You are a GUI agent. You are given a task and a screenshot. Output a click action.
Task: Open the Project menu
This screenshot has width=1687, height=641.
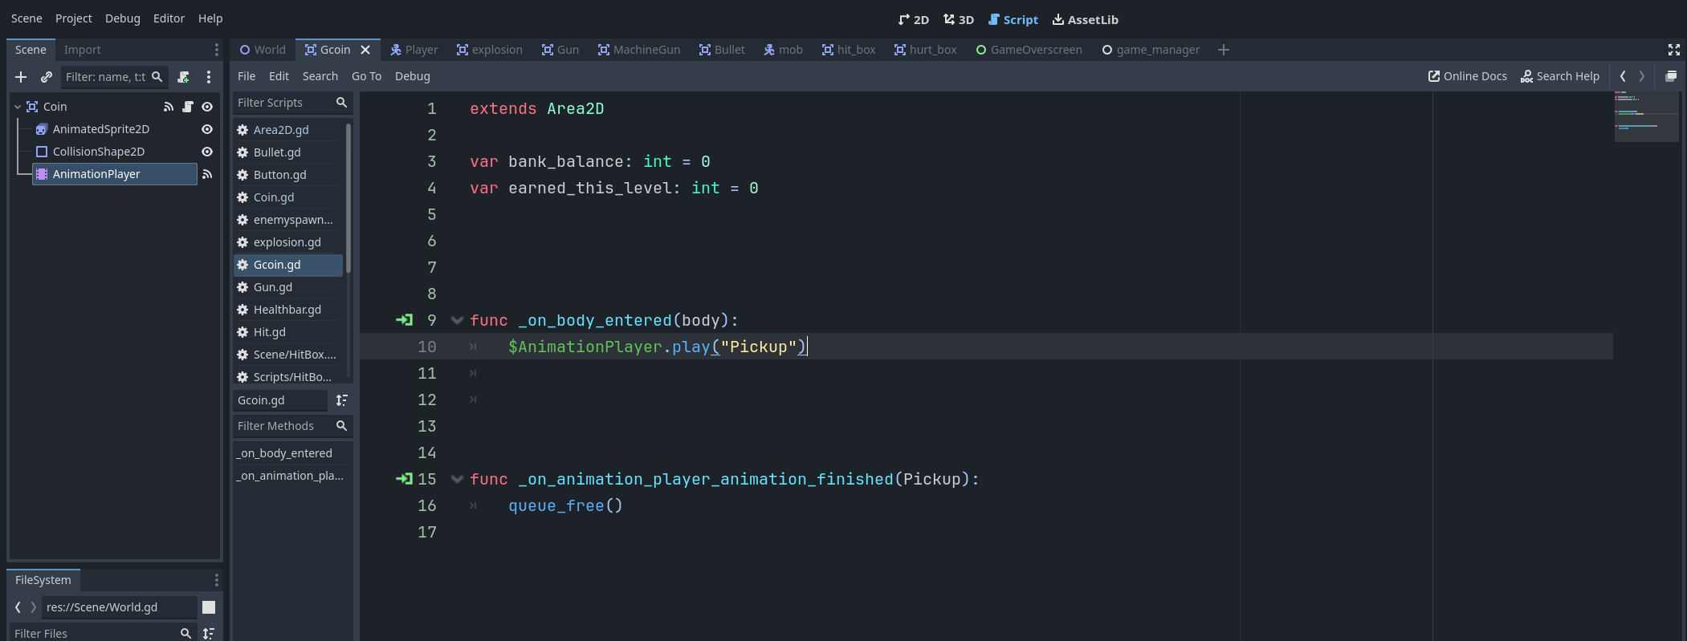click(x=73, y=18)
